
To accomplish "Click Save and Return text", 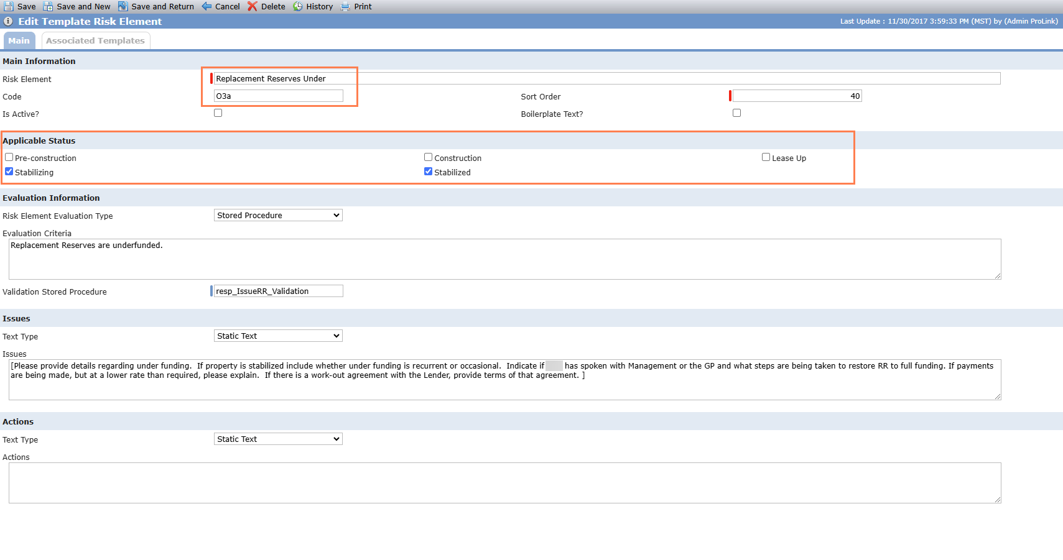I will coord(162,6).
